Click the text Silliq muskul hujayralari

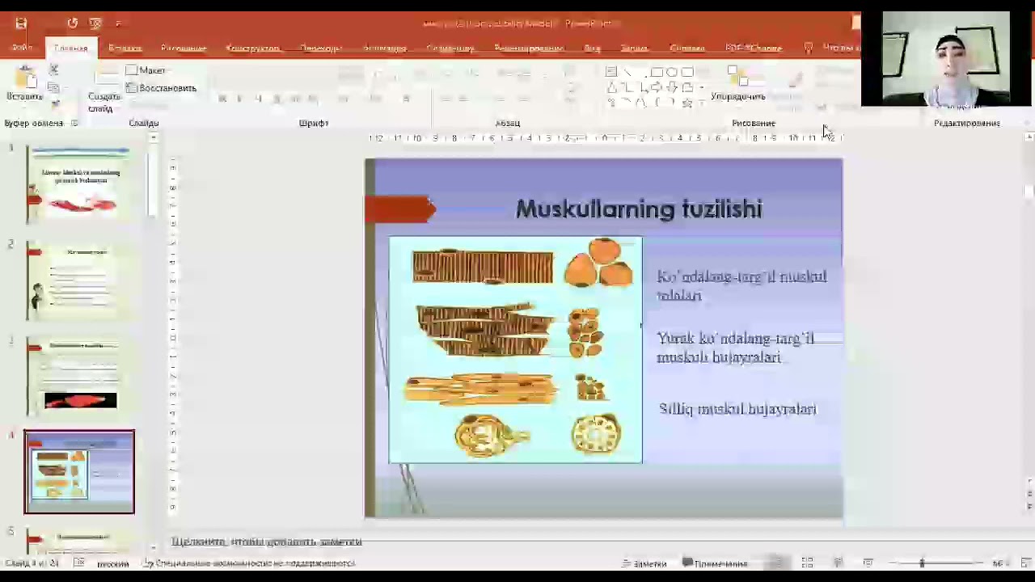pos(737,409)
